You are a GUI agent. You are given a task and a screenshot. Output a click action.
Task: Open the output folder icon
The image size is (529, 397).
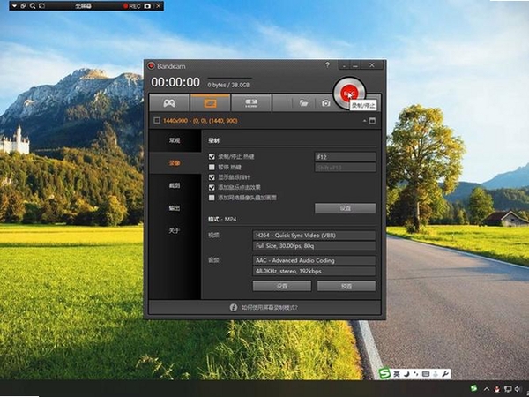point(303,103)
